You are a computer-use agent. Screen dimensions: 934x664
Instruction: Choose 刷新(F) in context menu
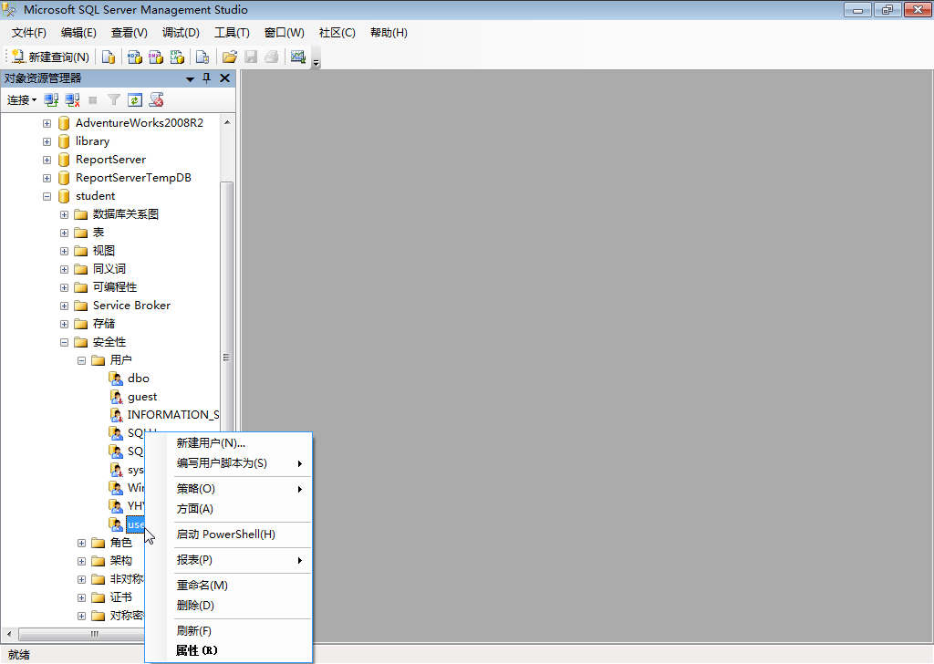[x=229, y=631]
